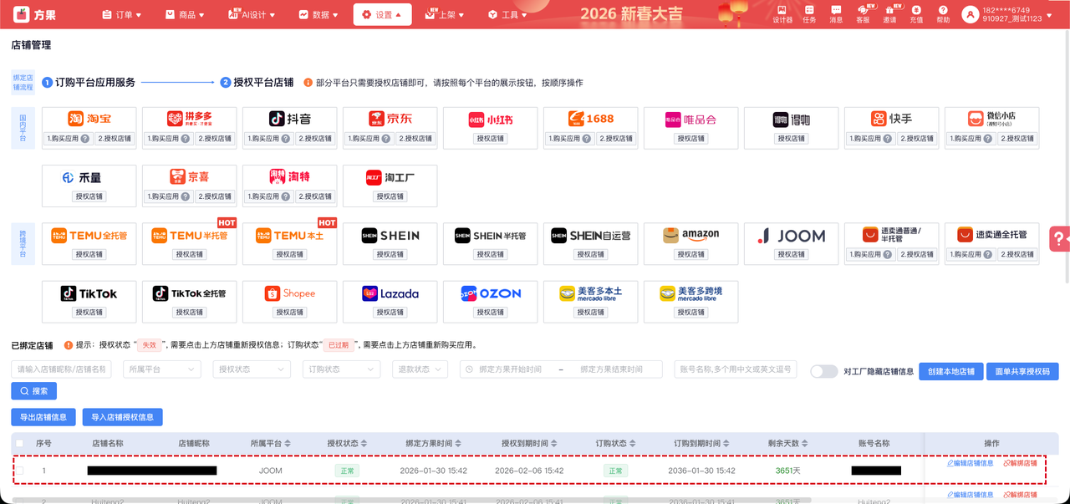Tick the checkbox for row 1

coord(20,471)
